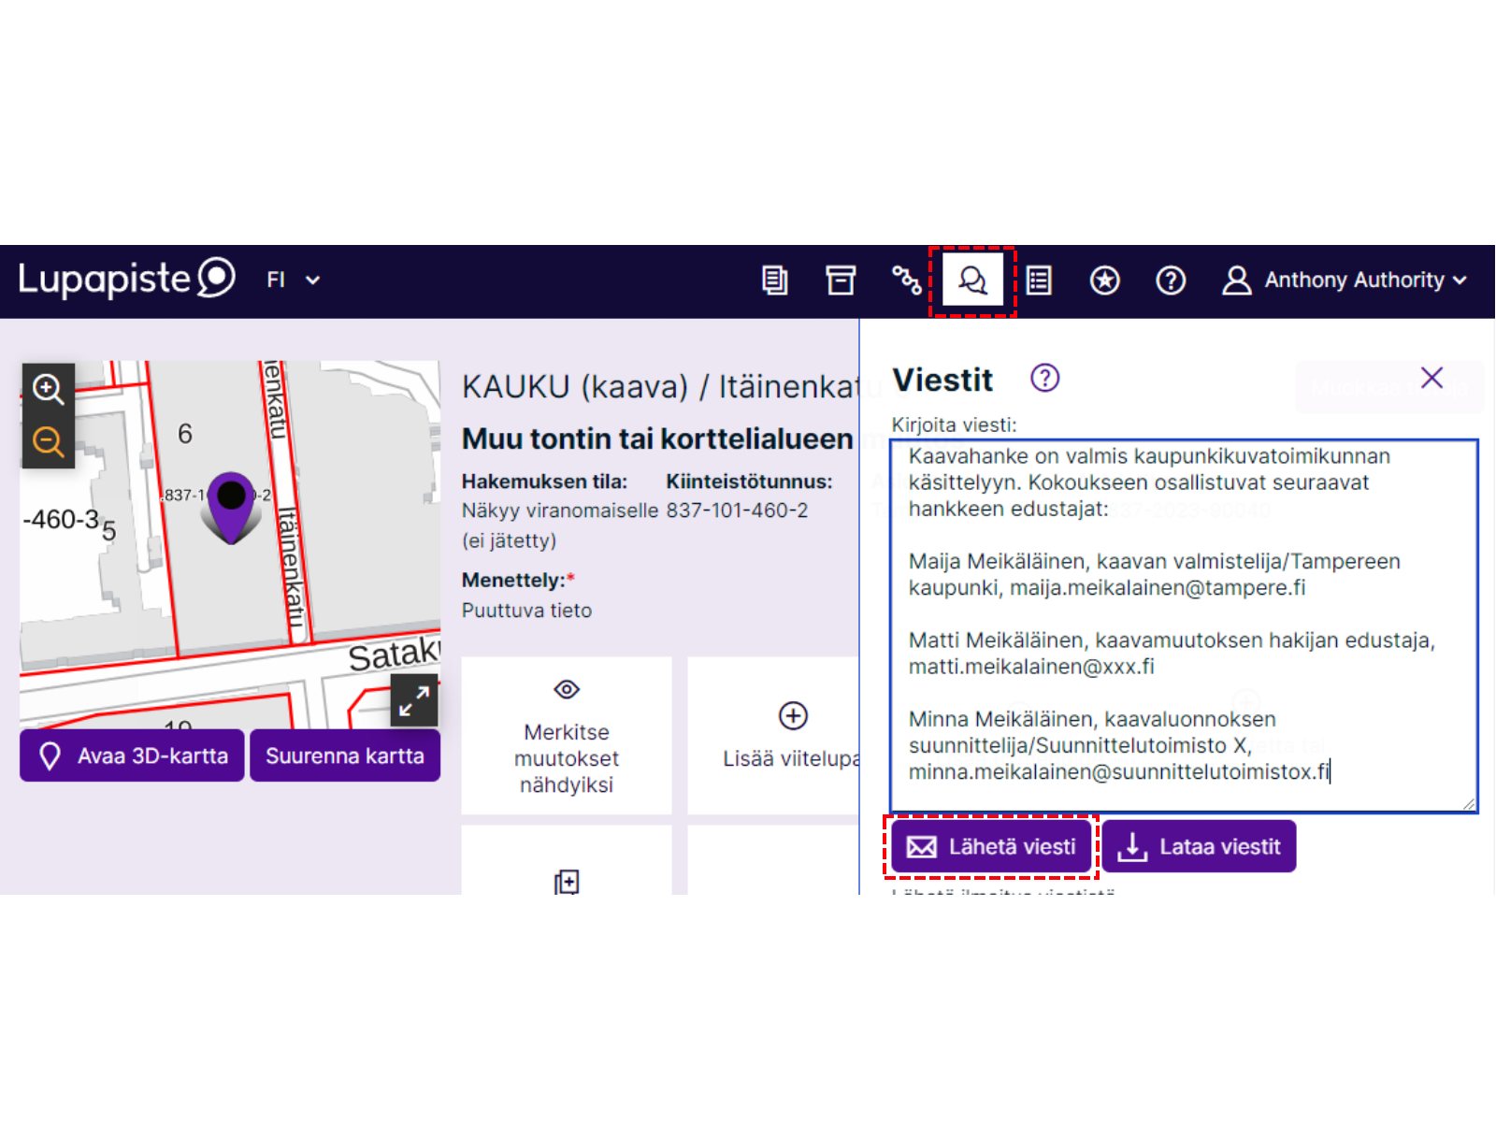This screenshot has height=1122, width=1496.
Task: Expand map to fullscreen with arrows icon
Action: (x=413, y=700)
